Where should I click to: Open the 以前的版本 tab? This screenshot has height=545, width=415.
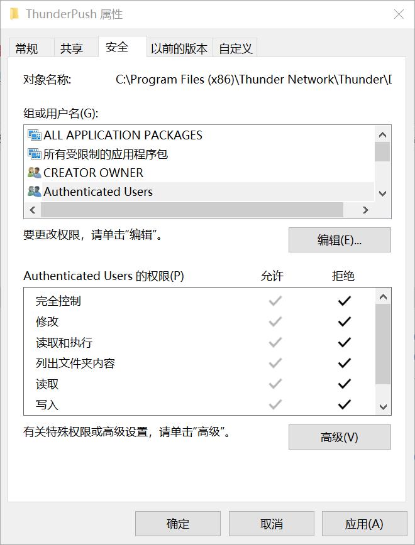tap(180, 47)
